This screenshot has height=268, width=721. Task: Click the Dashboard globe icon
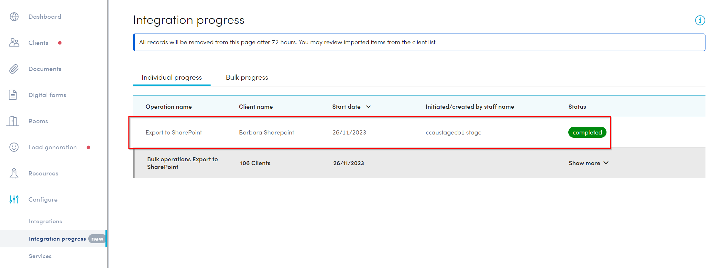coord(14,16)
